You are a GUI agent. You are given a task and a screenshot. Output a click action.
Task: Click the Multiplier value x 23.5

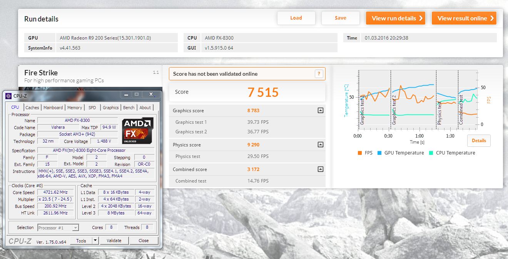56,199
